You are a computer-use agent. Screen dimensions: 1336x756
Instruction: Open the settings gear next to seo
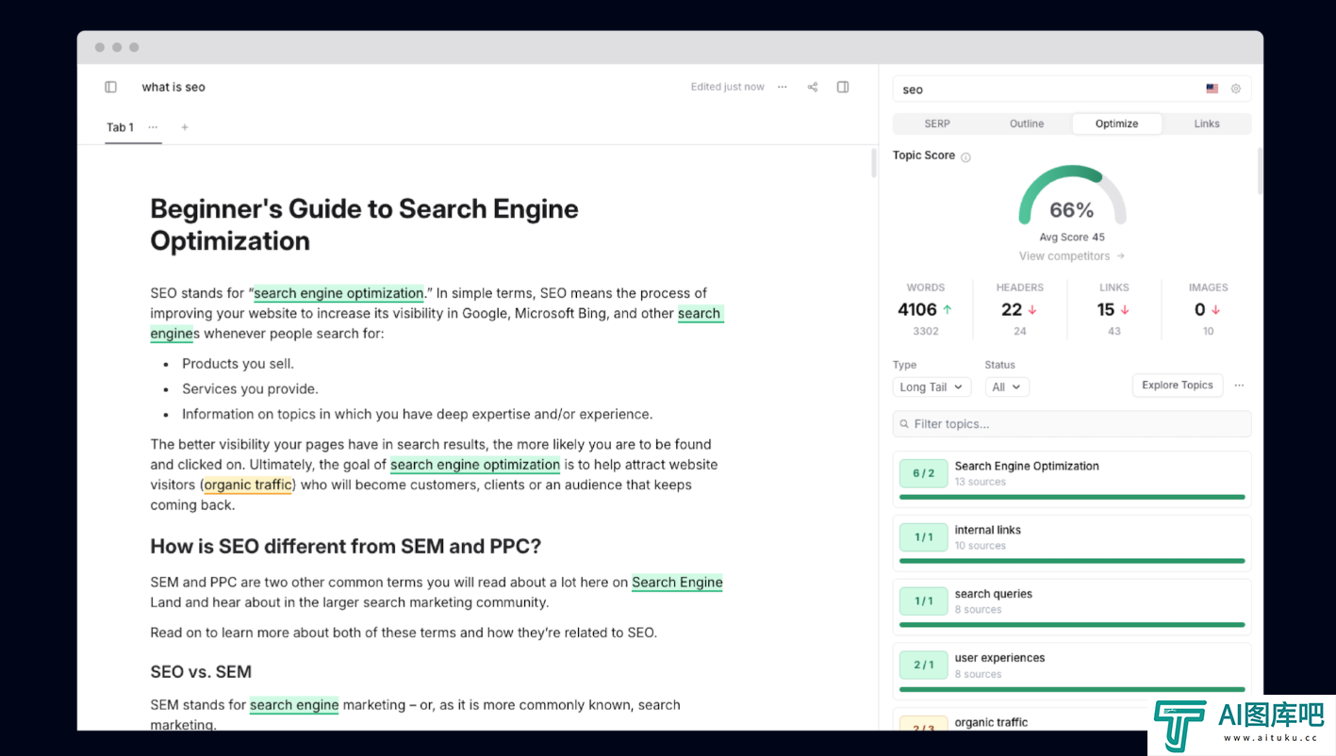tap(1236, 89)
